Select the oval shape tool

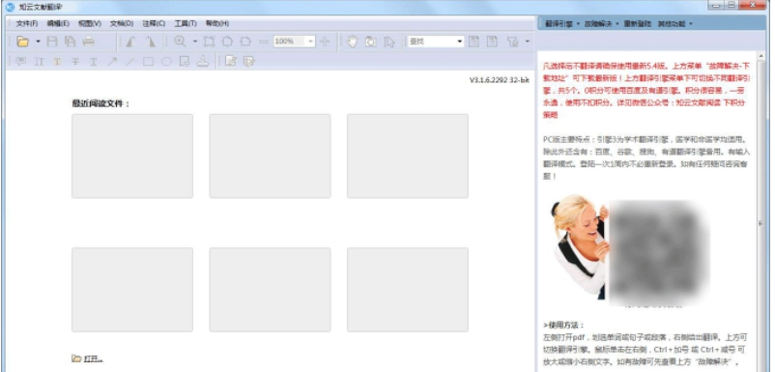166,61
